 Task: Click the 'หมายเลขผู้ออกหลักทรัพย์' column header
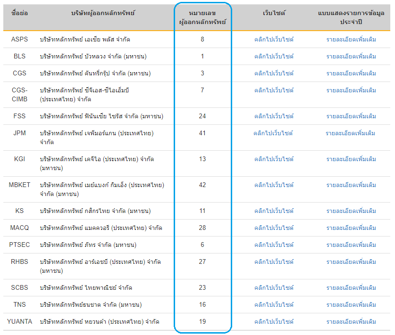202,17
